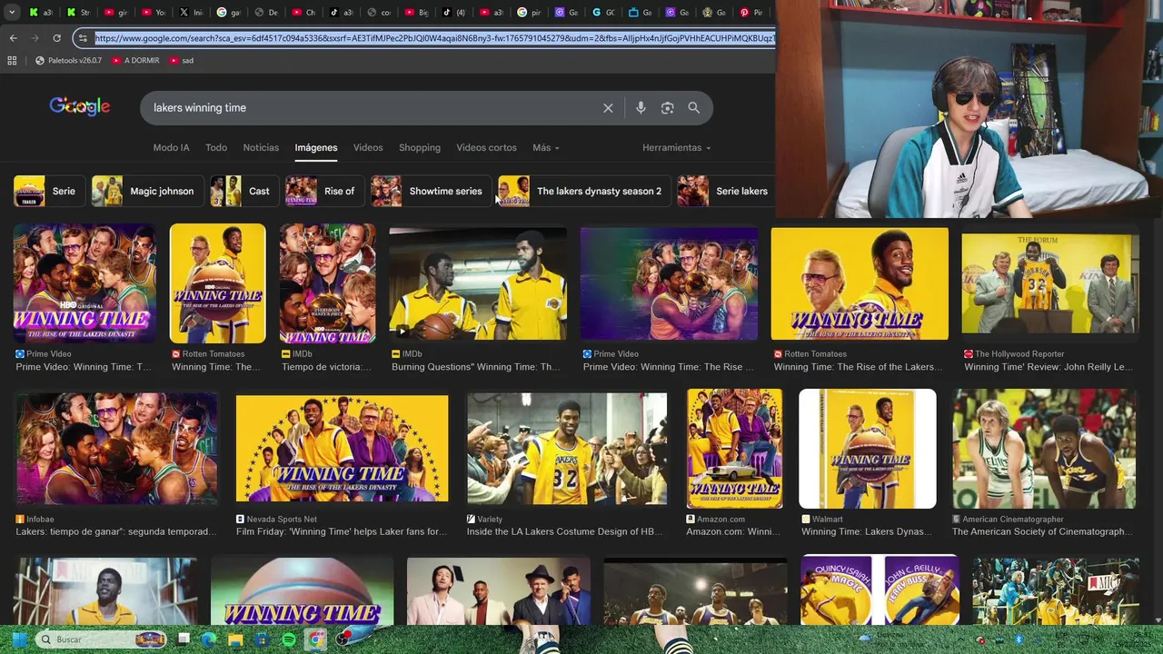
Task: Go back with the browser back arrow
Action: click(x=13, y=38)
